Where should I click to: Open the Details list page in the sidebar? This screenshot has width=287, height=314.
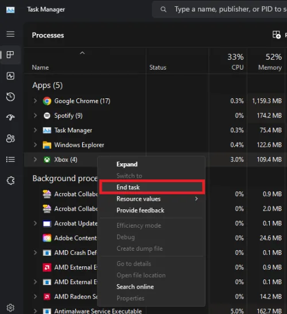(x=10, y=159)
